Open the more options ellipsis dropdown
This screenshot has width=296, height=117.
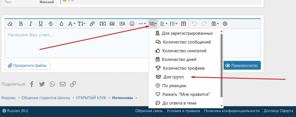pos(142,24)
